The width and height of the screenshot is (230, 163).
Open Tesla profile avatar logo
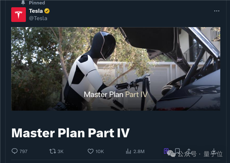tap(18, 15)
